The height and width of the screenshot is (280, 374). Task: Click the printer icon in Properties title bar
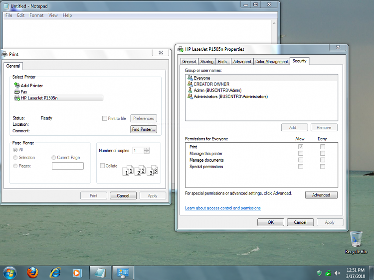(x=181, y=49)
